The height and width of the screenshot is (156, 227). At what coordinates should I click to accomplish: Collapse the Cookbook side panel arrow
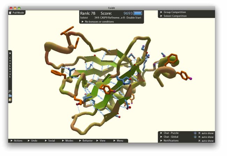tap(10, 54)
